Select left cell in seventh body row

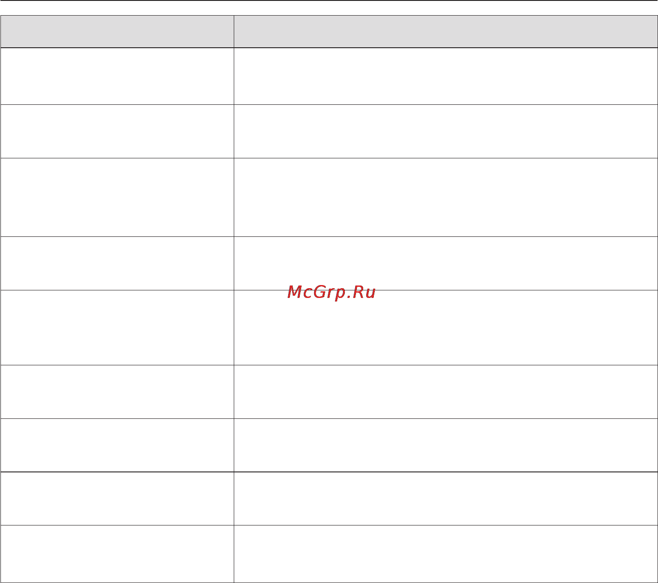117,445
